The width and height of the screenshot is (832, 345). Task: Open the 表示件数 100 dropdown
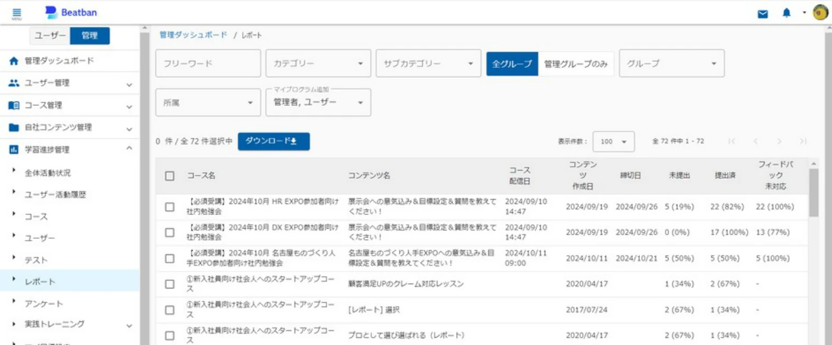[x=614, y=142]
